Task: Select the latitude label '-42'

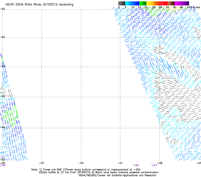Action: pyautogui.click(x=2, y=37)
